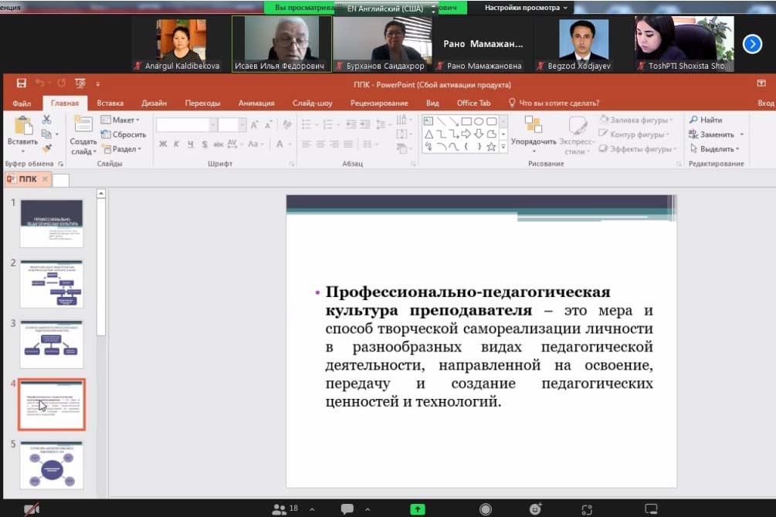The image size is (776, 517).
Task: Click the Arrange (Упорядочить) icon
Action: [534, 130]
